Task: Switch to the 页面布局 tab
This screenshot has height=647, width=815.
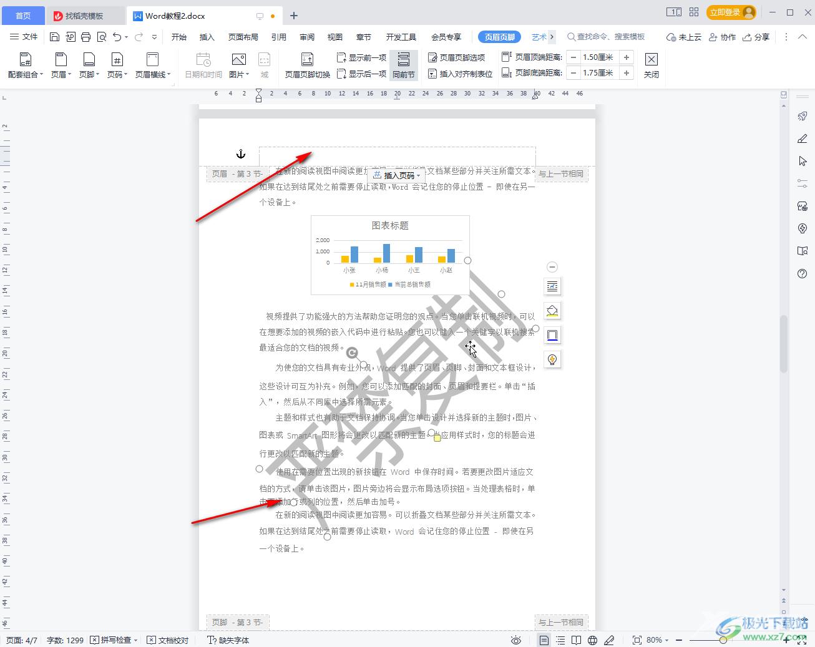Action: pos(243,37)
